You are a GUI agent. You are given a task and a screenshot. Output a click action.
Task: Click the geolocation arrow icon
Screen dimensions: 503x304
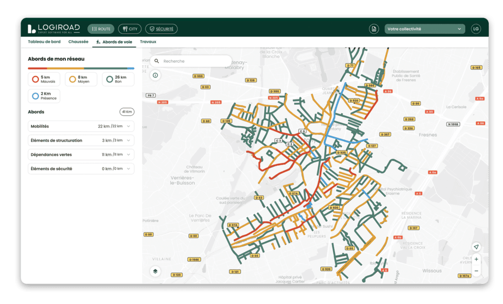(x=475, y=247)
